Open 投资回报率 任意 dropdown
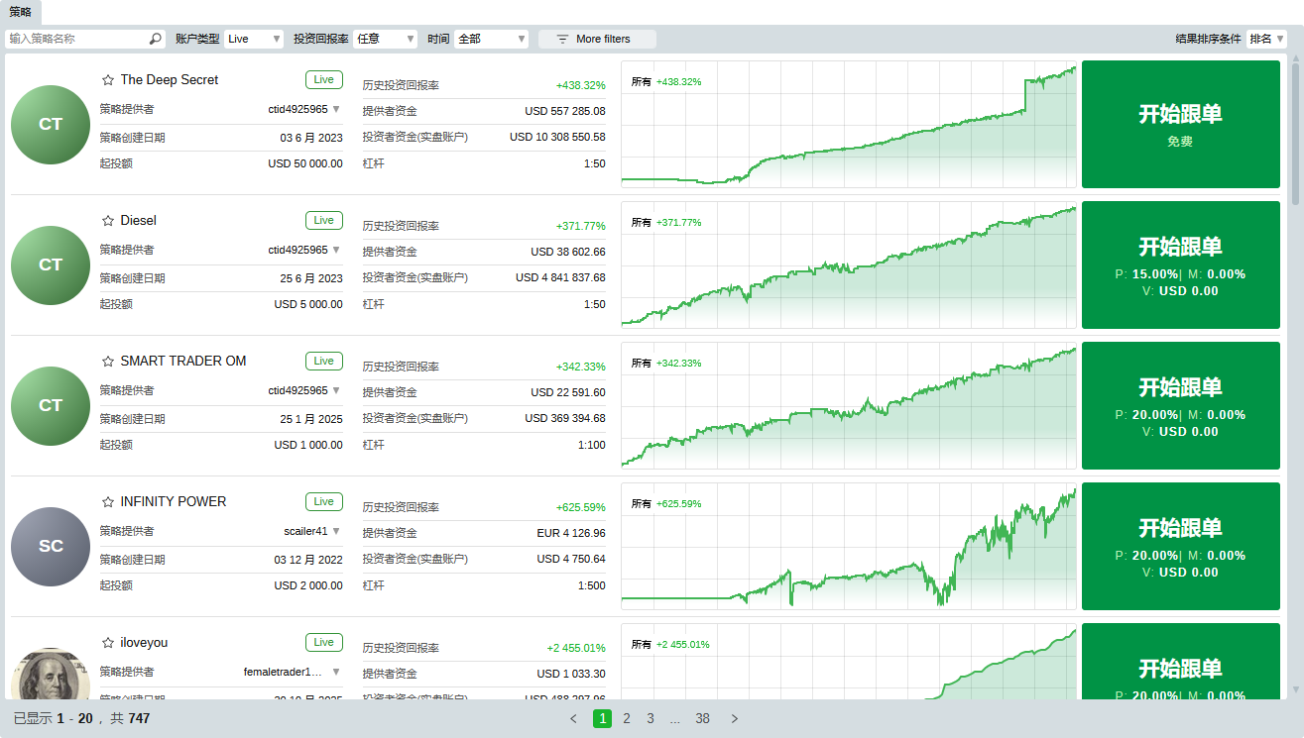Viewport: 1304px width, 738px height. click(385, 39)
